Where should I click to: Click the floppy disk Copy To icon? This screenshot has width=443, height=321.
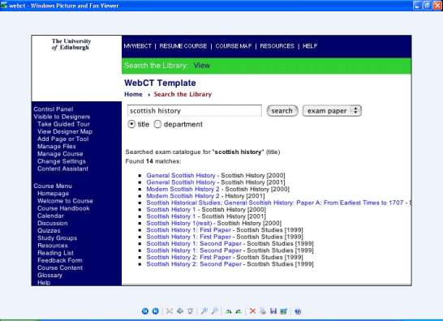pos(273,311)
